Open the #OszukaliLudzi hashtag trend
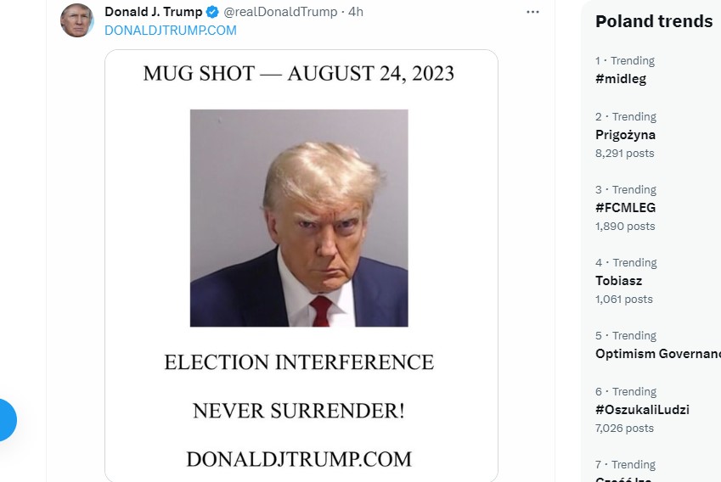This screenshot has height=482, width=721. pos(642,410)
